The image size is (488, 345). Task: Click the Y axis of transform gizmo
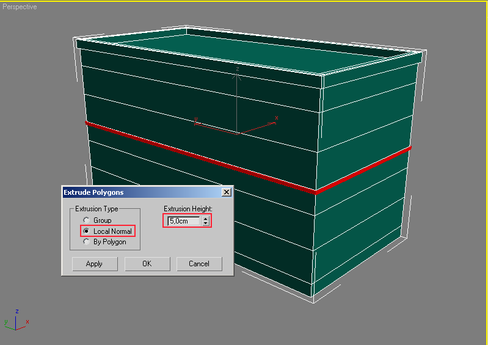pos(216,129)
